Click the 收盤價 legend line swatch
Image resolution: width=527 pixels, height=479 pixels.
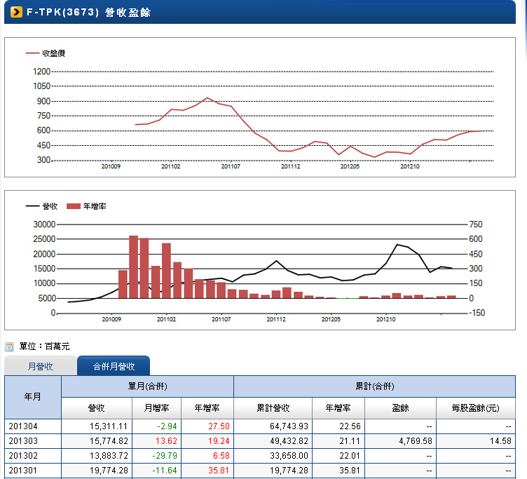[x=32, y=53]
